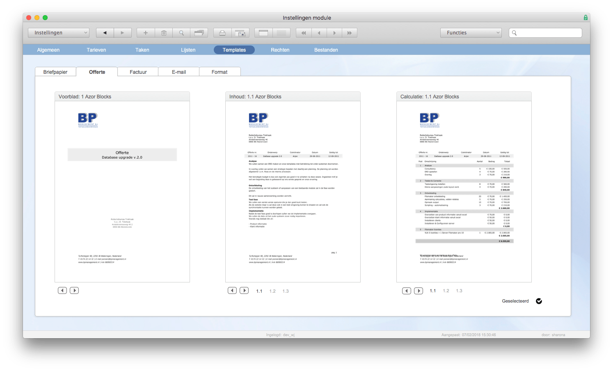Screen dimensions: 613x371
Task: Switch to form view icon
Action: [x=263, y=33]
